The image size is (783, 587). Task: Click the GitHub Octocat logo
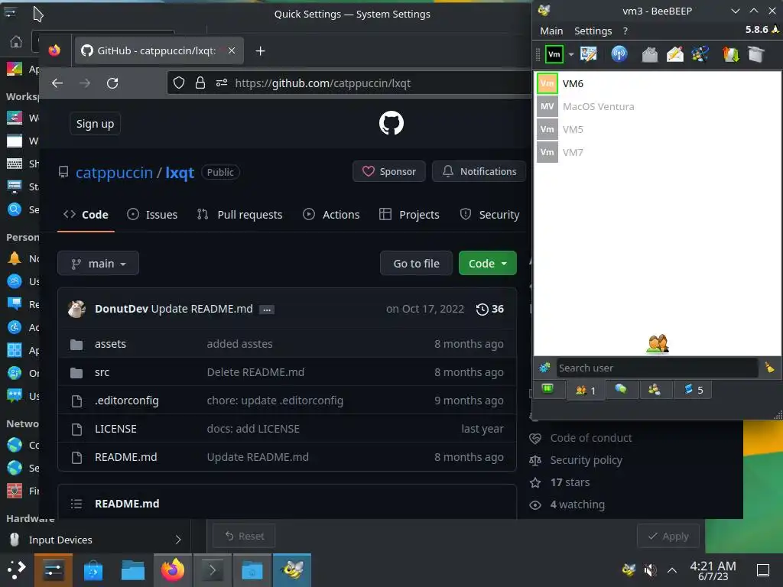point(391,123)
